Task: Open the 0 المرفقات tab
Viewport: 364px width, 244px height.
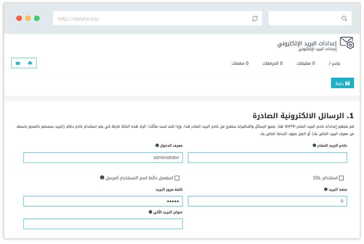Action: point(273,63)
